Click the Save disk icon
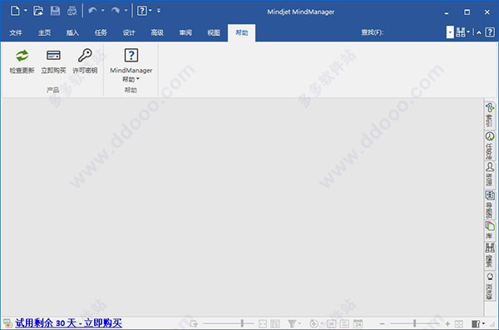The width and height of the screenshot is (499, 330). pyautogui.click(x=55, y=11)
